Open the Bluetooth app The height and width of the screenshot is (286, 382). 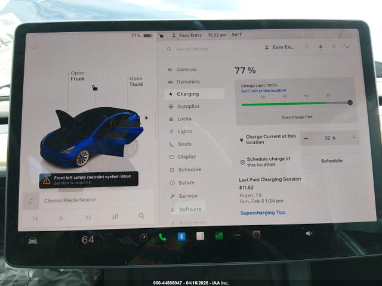coord(181,237)
